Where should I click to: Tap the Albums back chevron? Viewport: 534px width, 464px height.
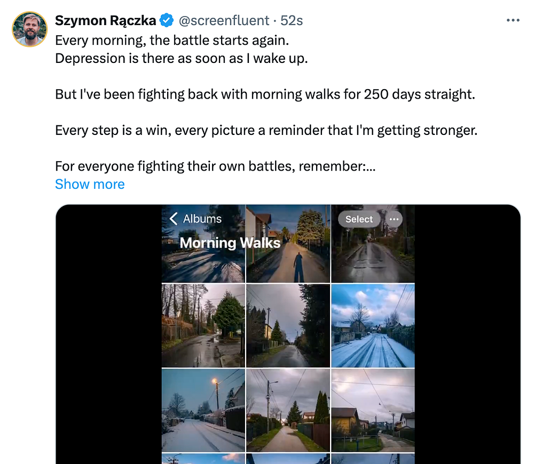174,219
